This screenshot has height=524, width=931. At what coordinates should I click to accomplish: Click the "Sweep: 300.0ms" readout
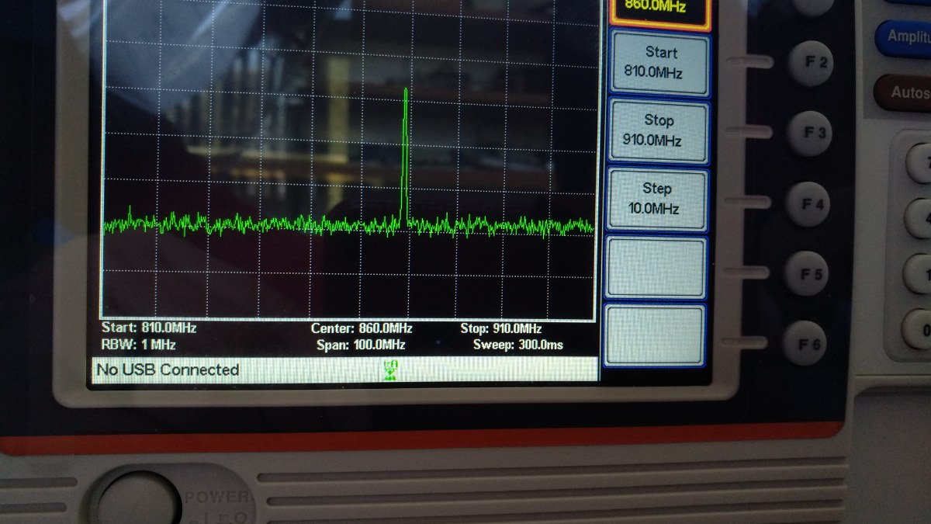[x=518, y=345]
